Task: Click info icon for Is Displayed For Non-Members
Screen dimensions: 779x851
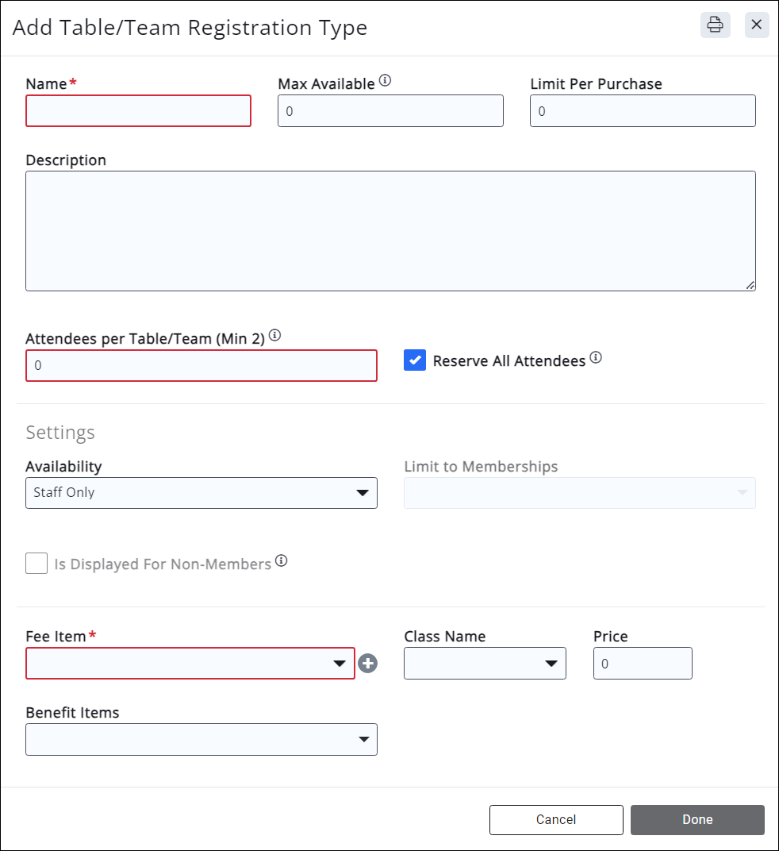Action: 281,561
